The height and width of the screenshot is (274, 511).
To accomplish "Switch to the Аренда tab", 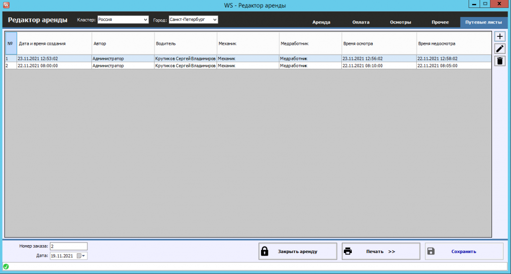I will 321,22.
